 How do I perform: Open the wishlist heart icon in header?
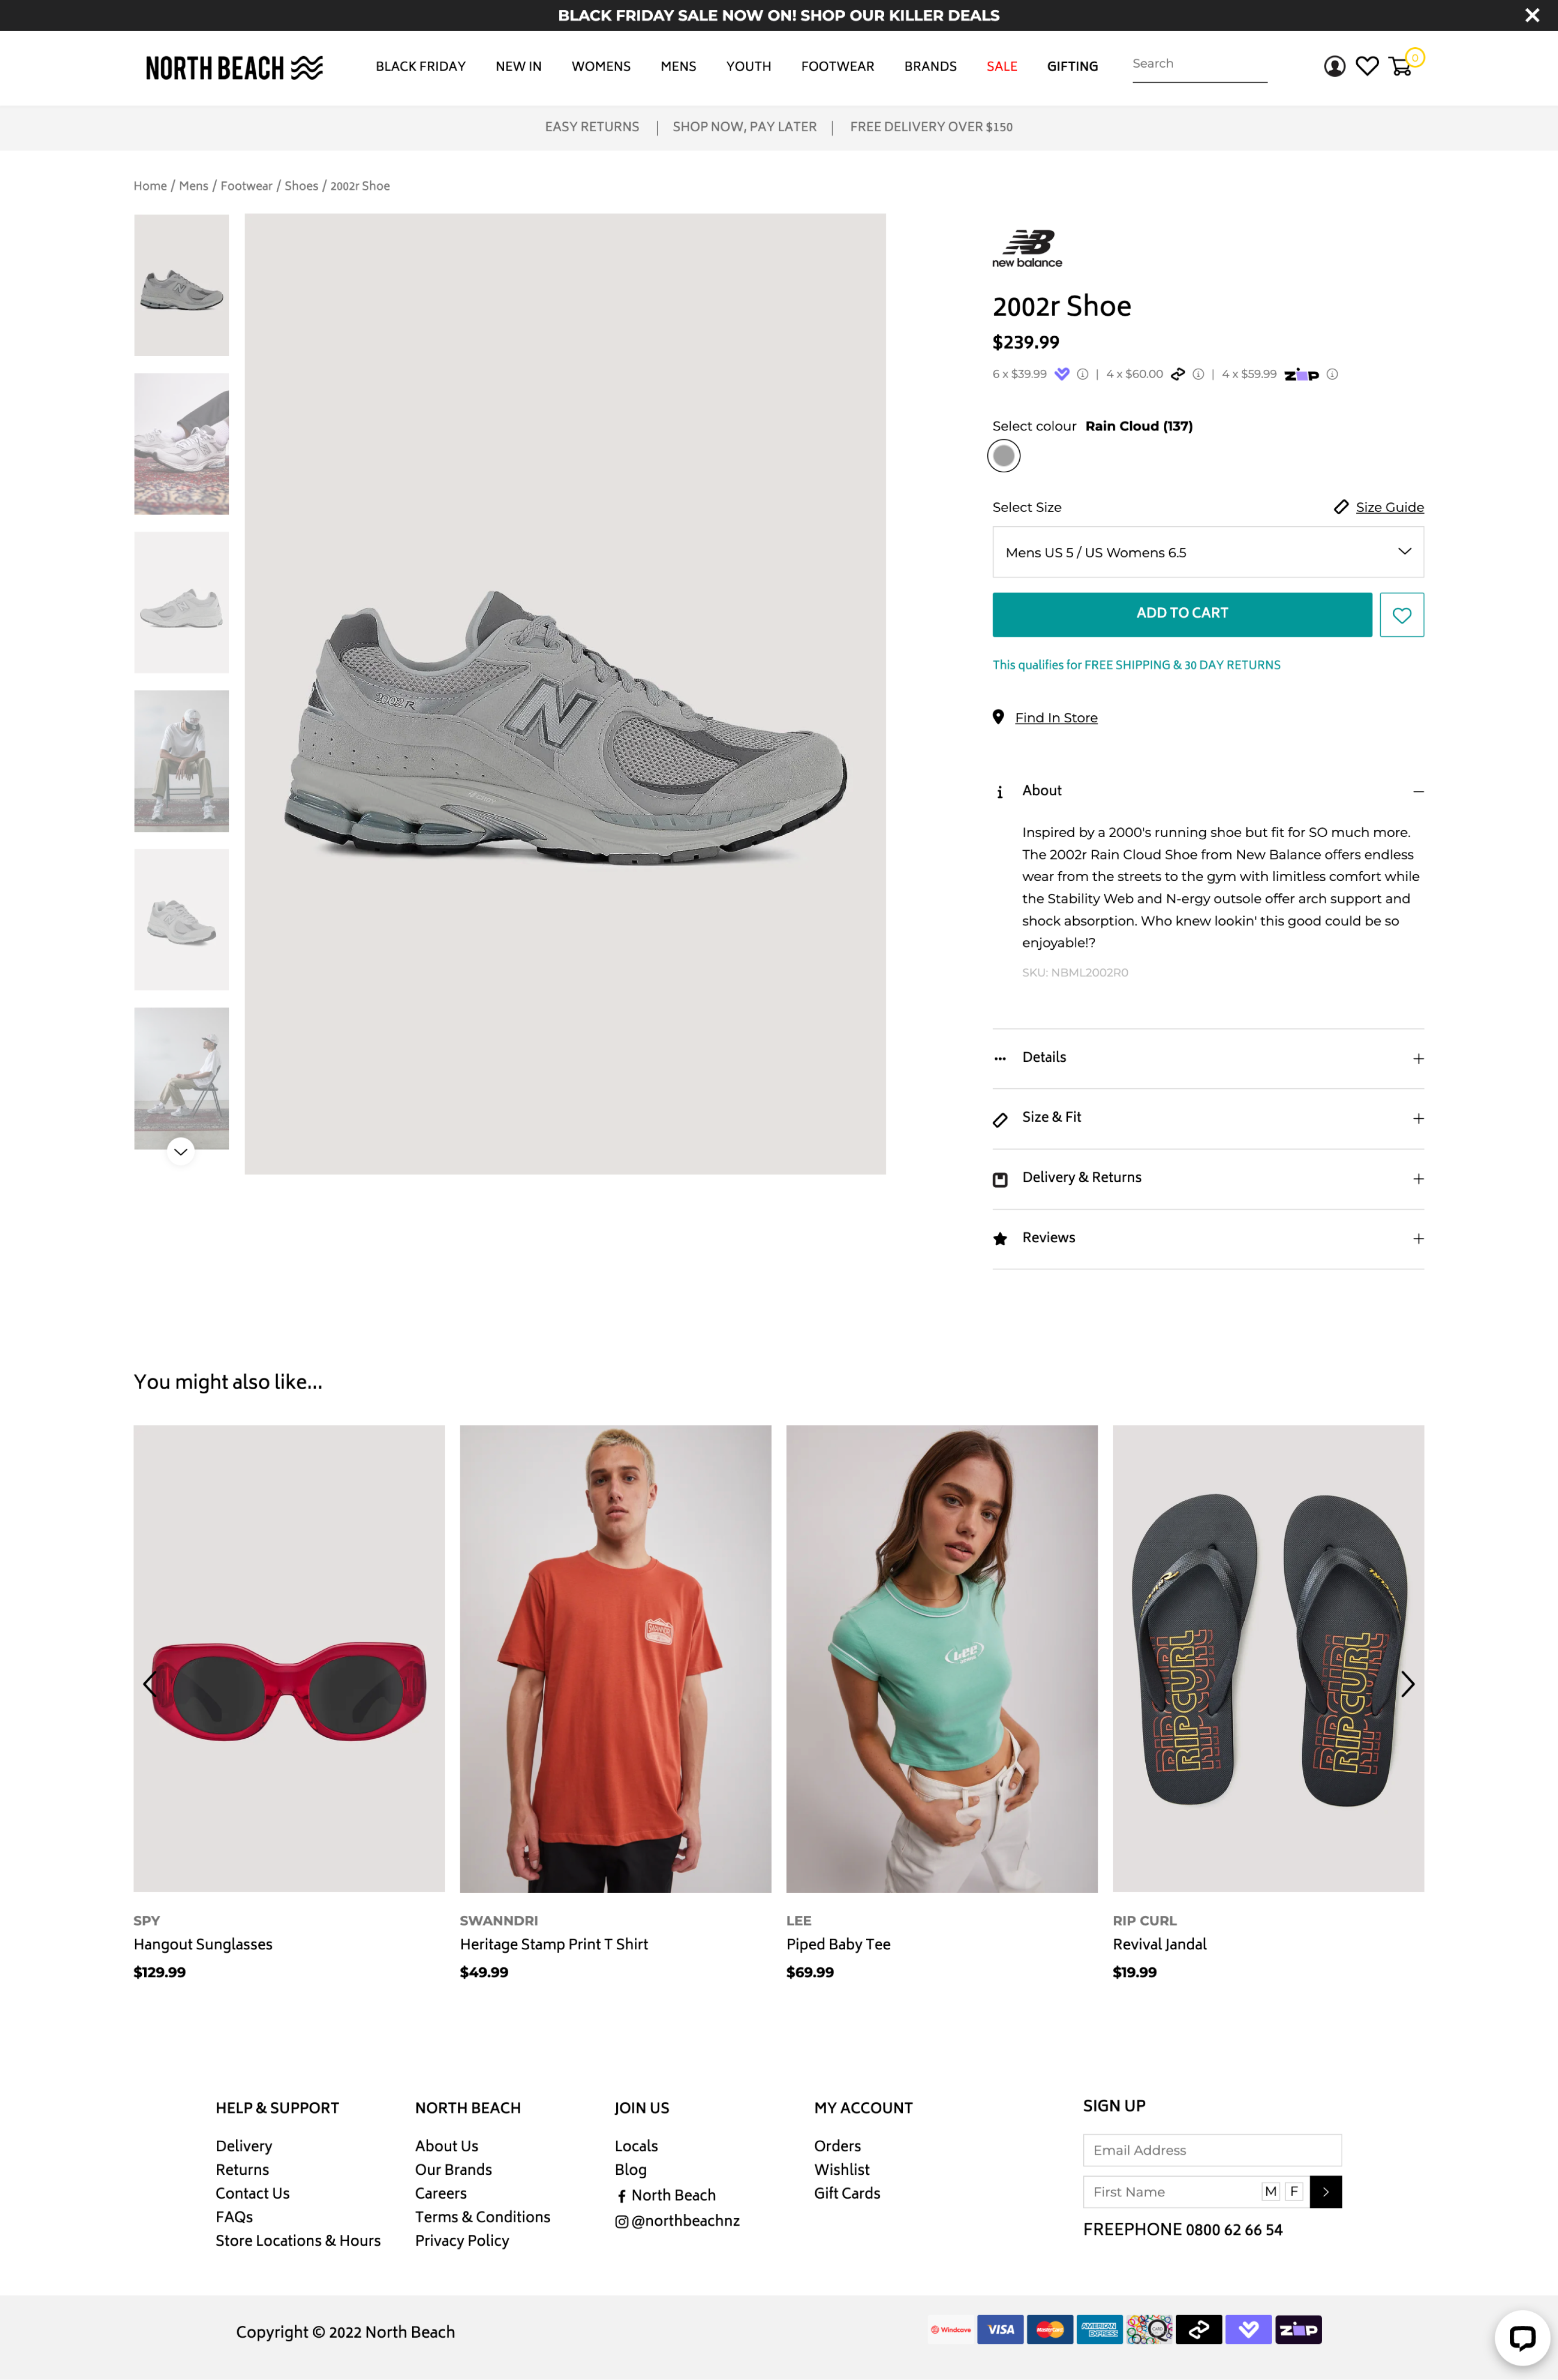point(1367,66)
